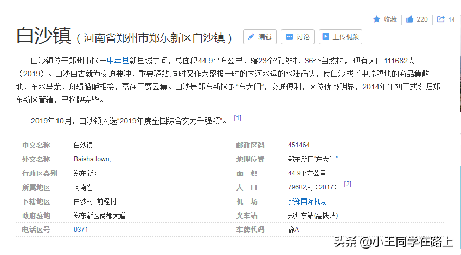This screenshot has width=461, height=255.
Task: Click the 地理位置 label
Action: (250, 159)
